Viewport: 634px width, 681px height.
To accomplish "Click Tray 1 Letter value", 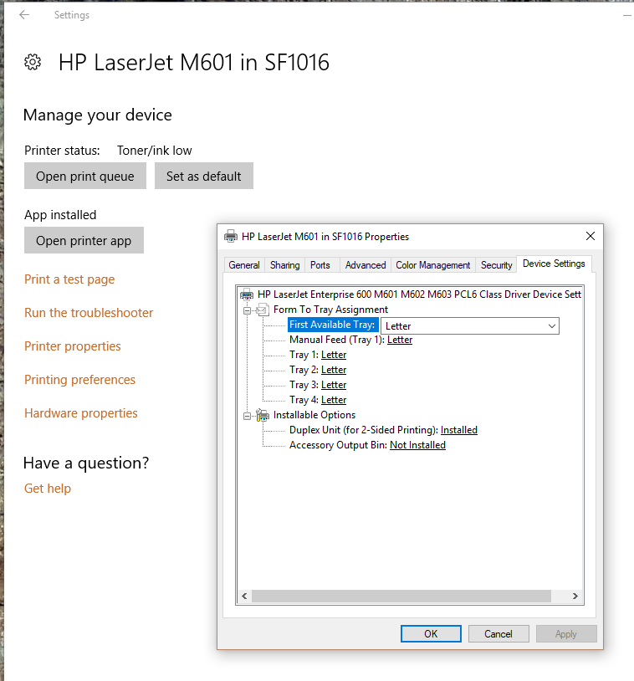I will (334, 355).
